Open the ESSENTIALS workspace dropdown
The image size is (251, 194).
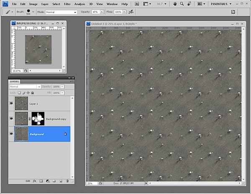coord(221,4)
